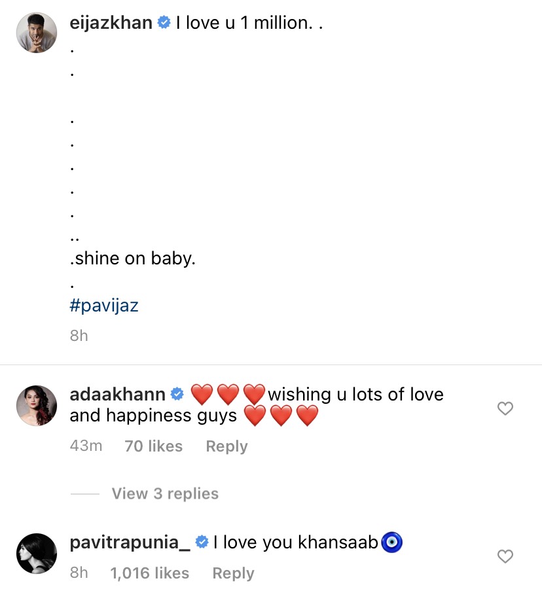View the 1,016 likes list

(x=149, y=573)
